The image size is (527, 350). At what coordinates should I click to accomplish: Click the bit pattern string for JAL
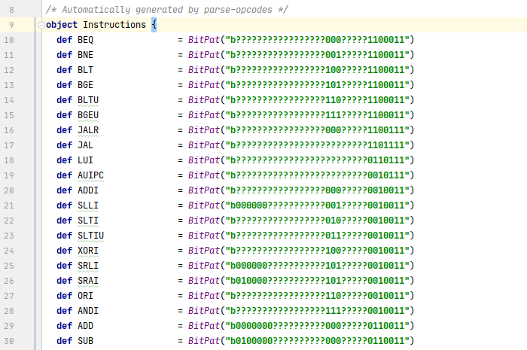tap(318, 145)
